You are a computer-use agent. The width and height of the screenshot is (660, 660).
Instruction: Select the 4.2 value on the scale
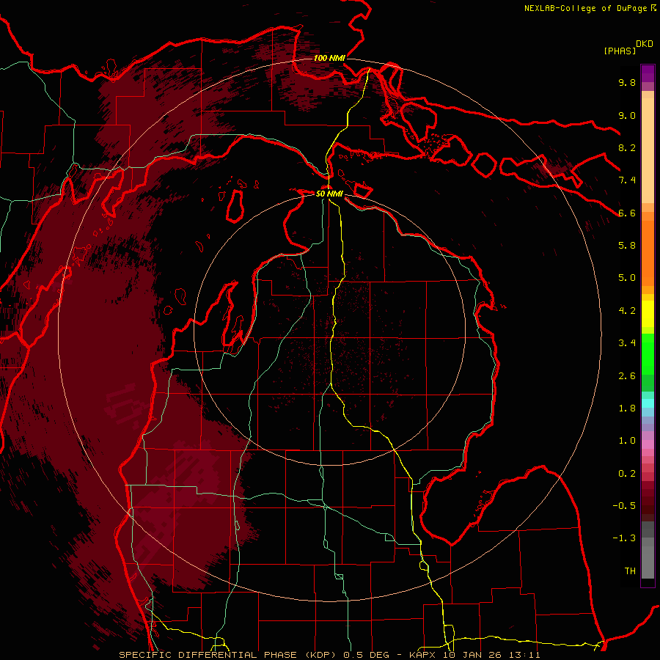click(x=627, y=311)
